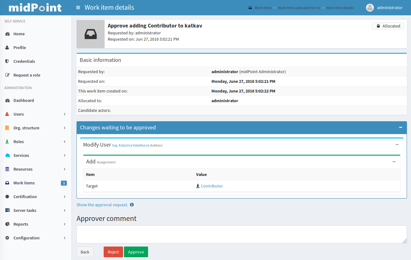
Task: Click into the Approver comment text area
Action: point(241,234)
